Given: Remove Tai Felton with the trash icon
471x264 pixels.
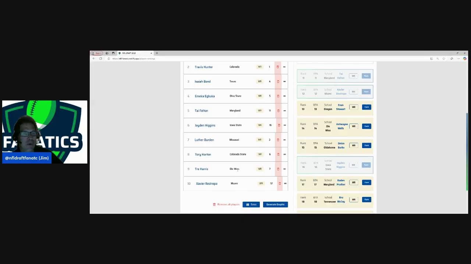Looking at the screenshot, I should pos(278,111).
